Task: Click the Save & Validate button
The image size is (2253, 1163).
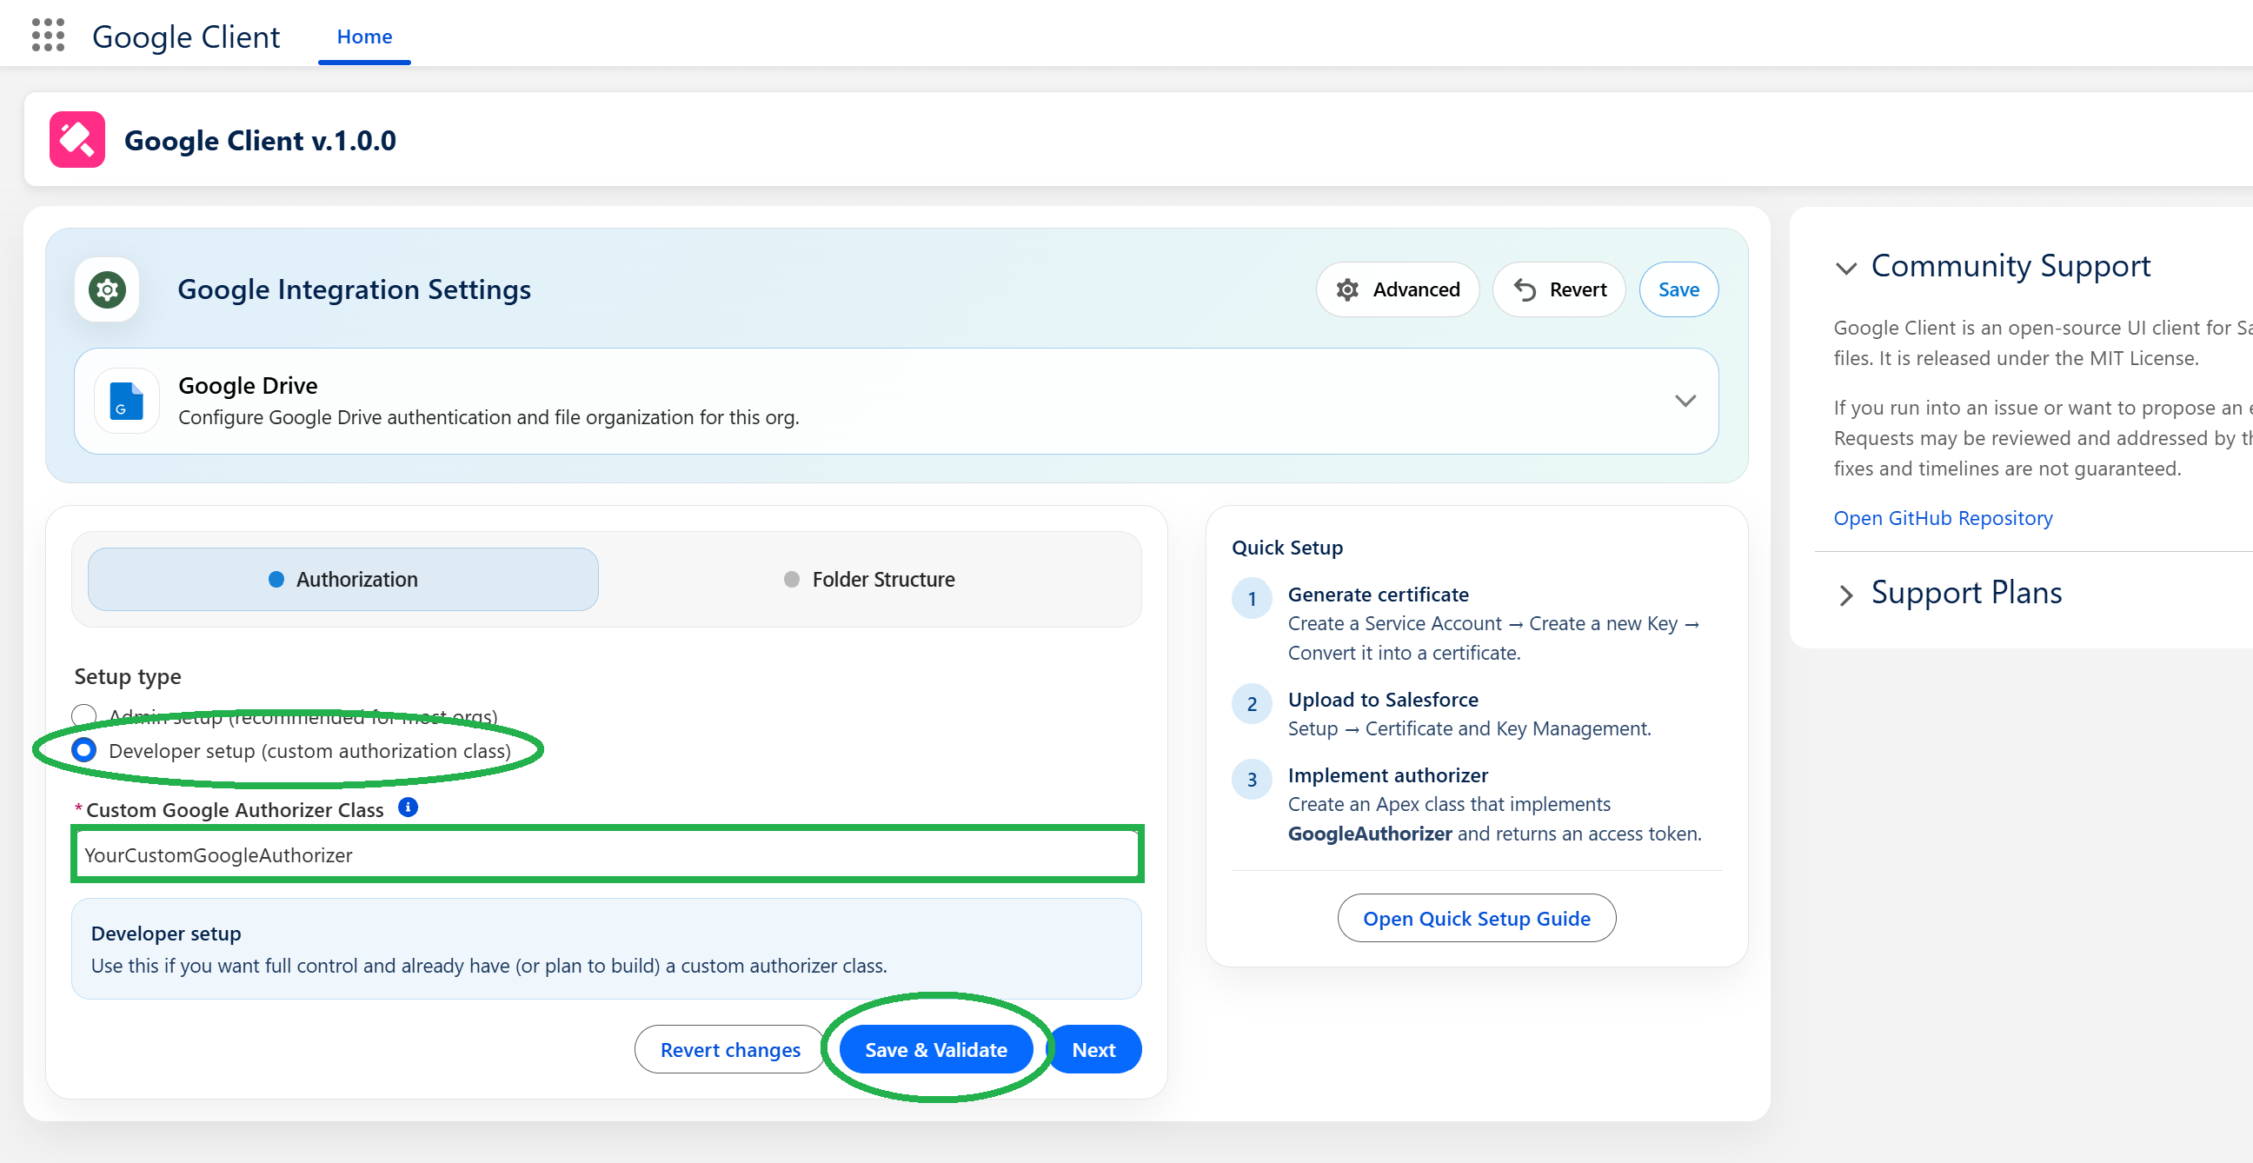Action: [x=935, y=1049]
